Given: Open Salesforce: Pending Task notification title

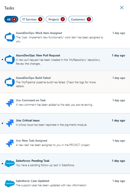Looking at the screenshot, I should (33, 161).
